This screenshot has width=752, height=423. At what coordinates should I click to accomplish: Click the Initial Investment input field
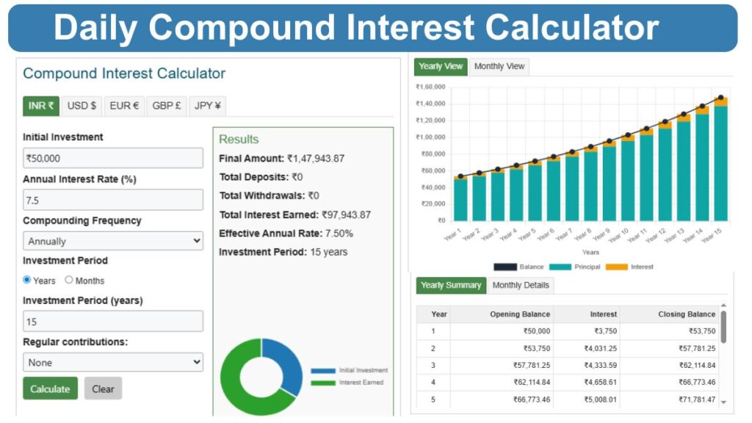[112, 157]
